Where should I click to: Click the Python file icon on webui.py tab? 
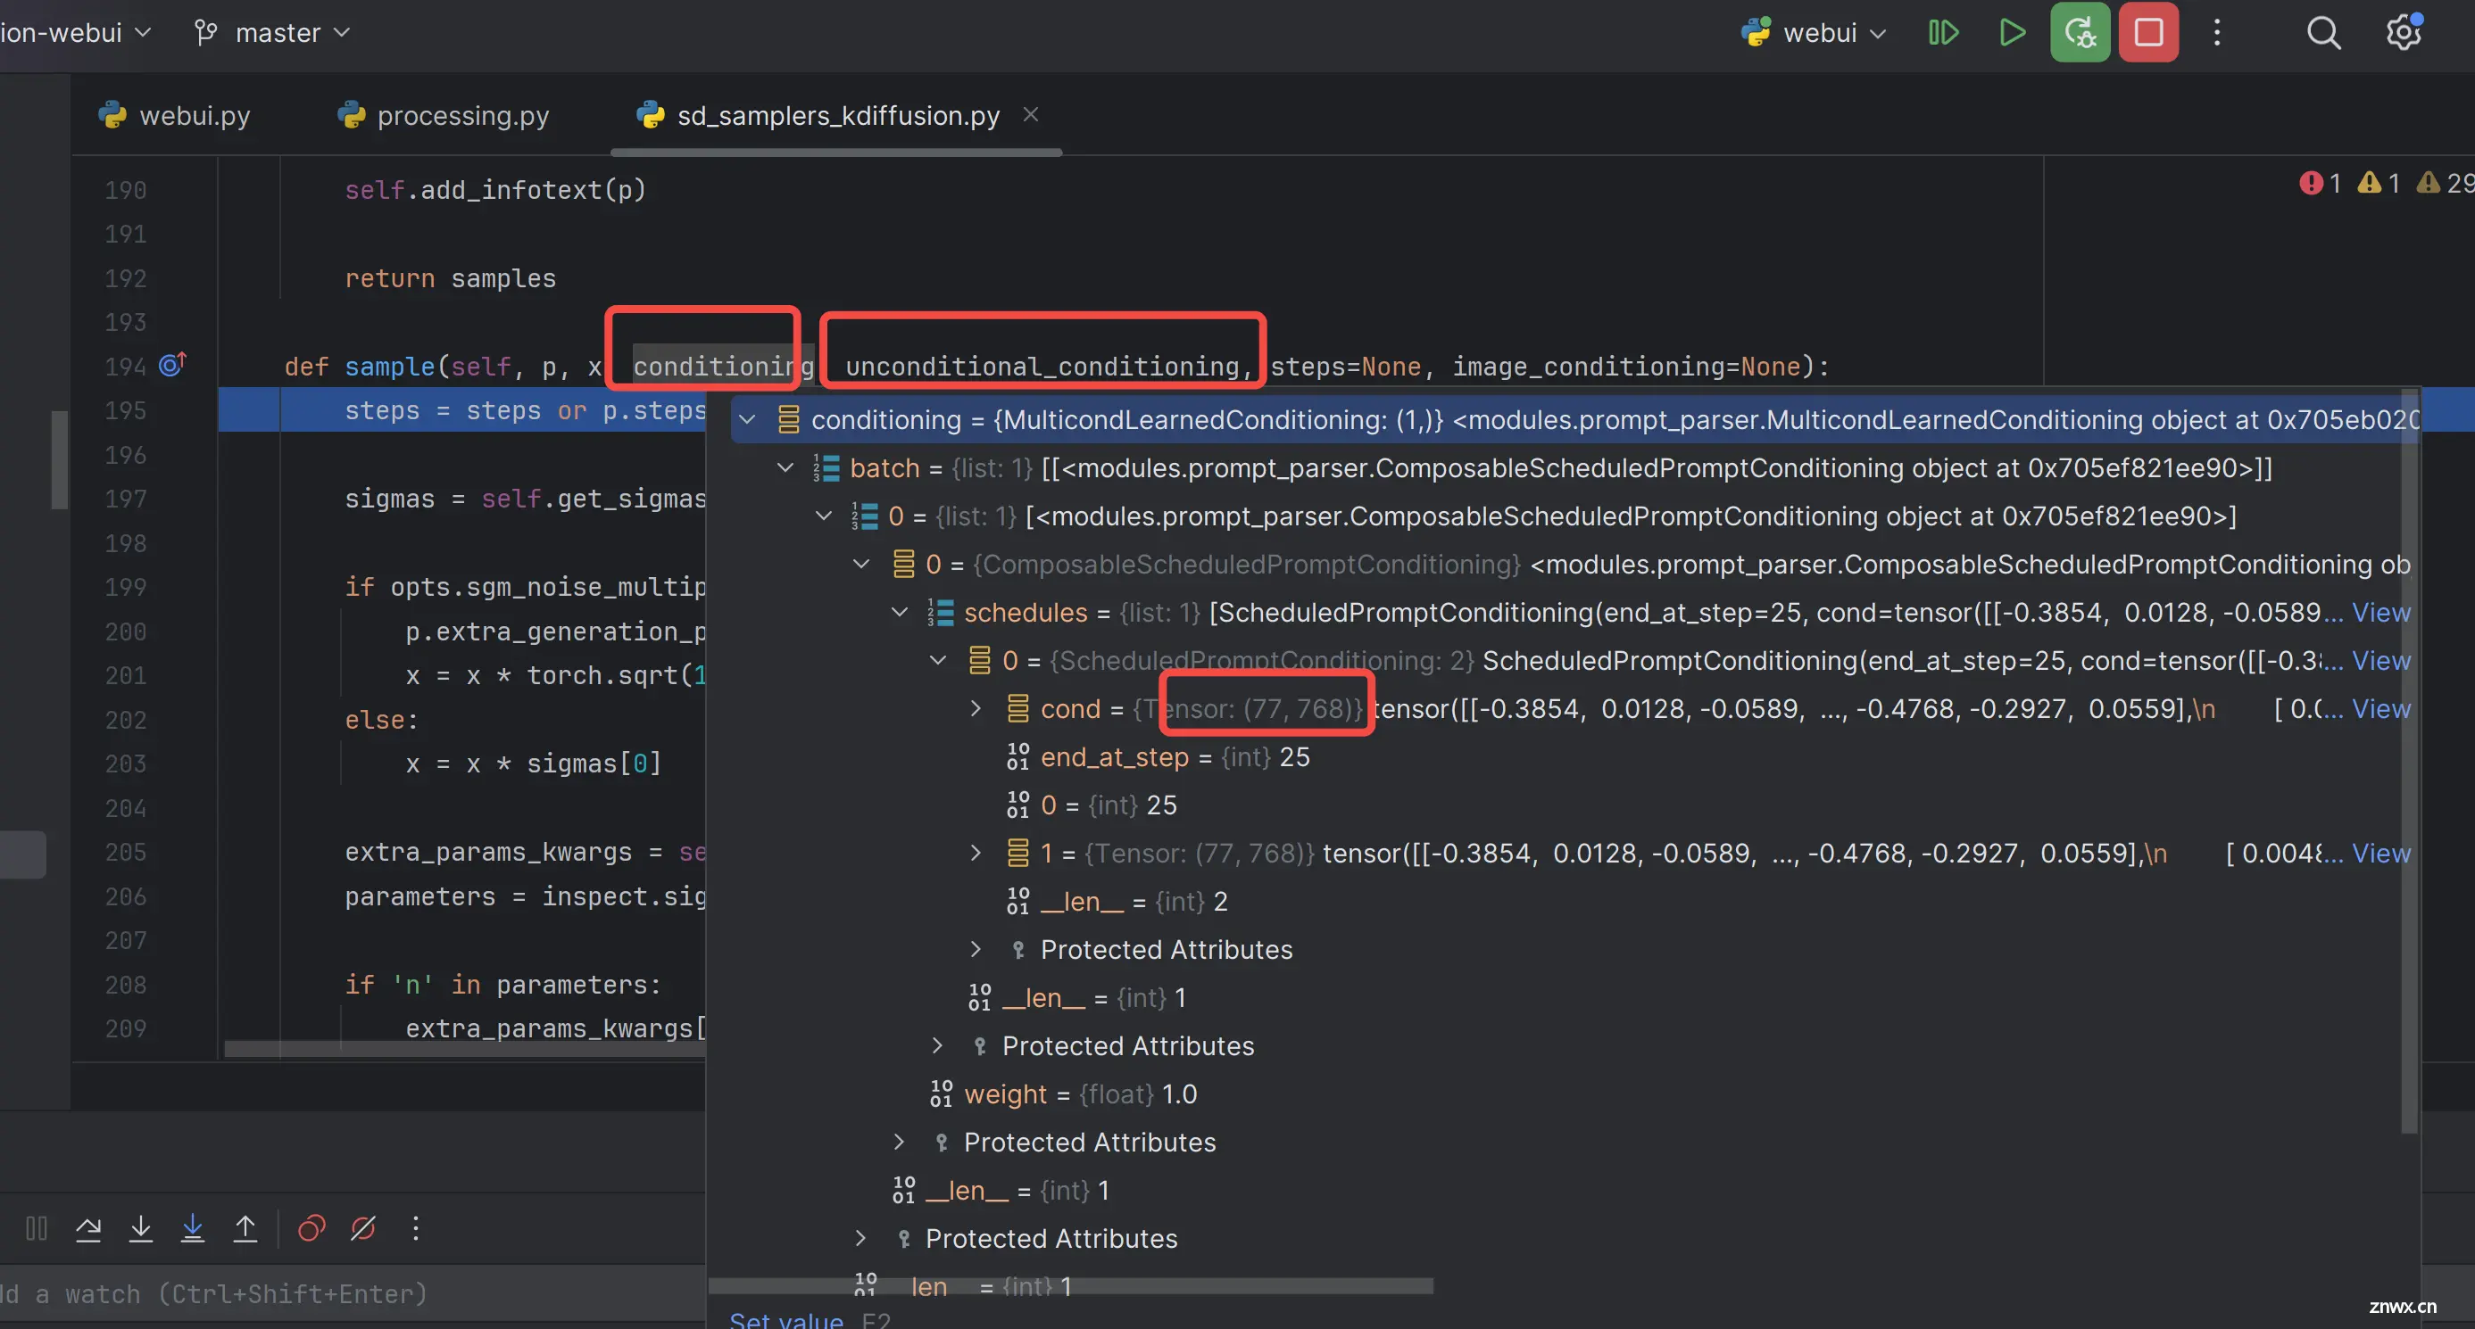point(112,115)
